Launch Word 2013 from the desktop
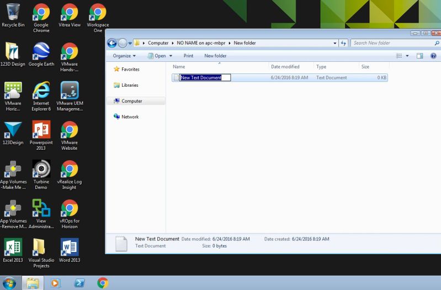441x290 pixels. (70, 251)
